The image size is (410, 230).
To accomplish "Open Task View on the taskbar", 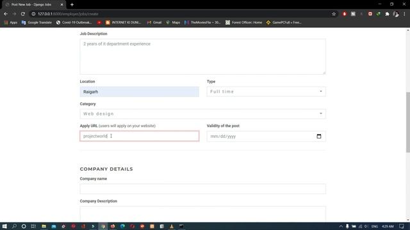I will (33, 226).
